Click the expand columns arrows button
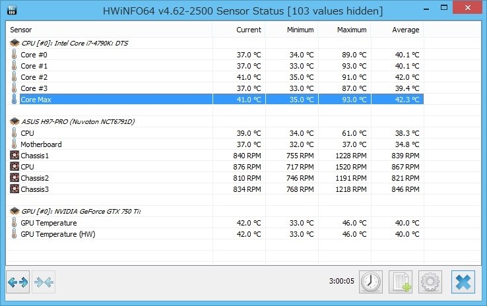This screenshot has height=306, width=487. 18,282
